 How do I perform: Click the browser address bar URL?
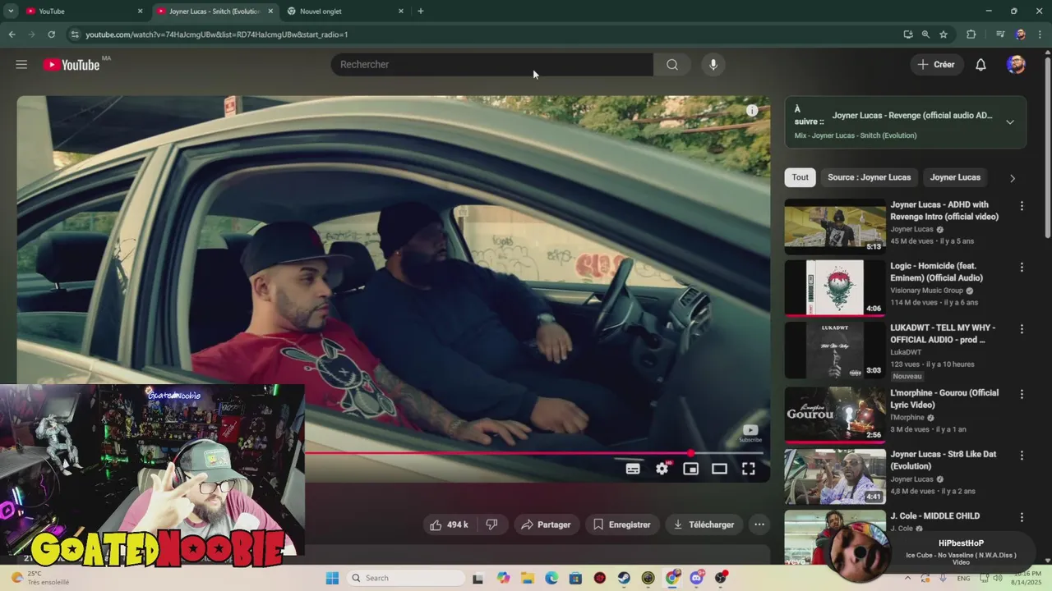217,34
